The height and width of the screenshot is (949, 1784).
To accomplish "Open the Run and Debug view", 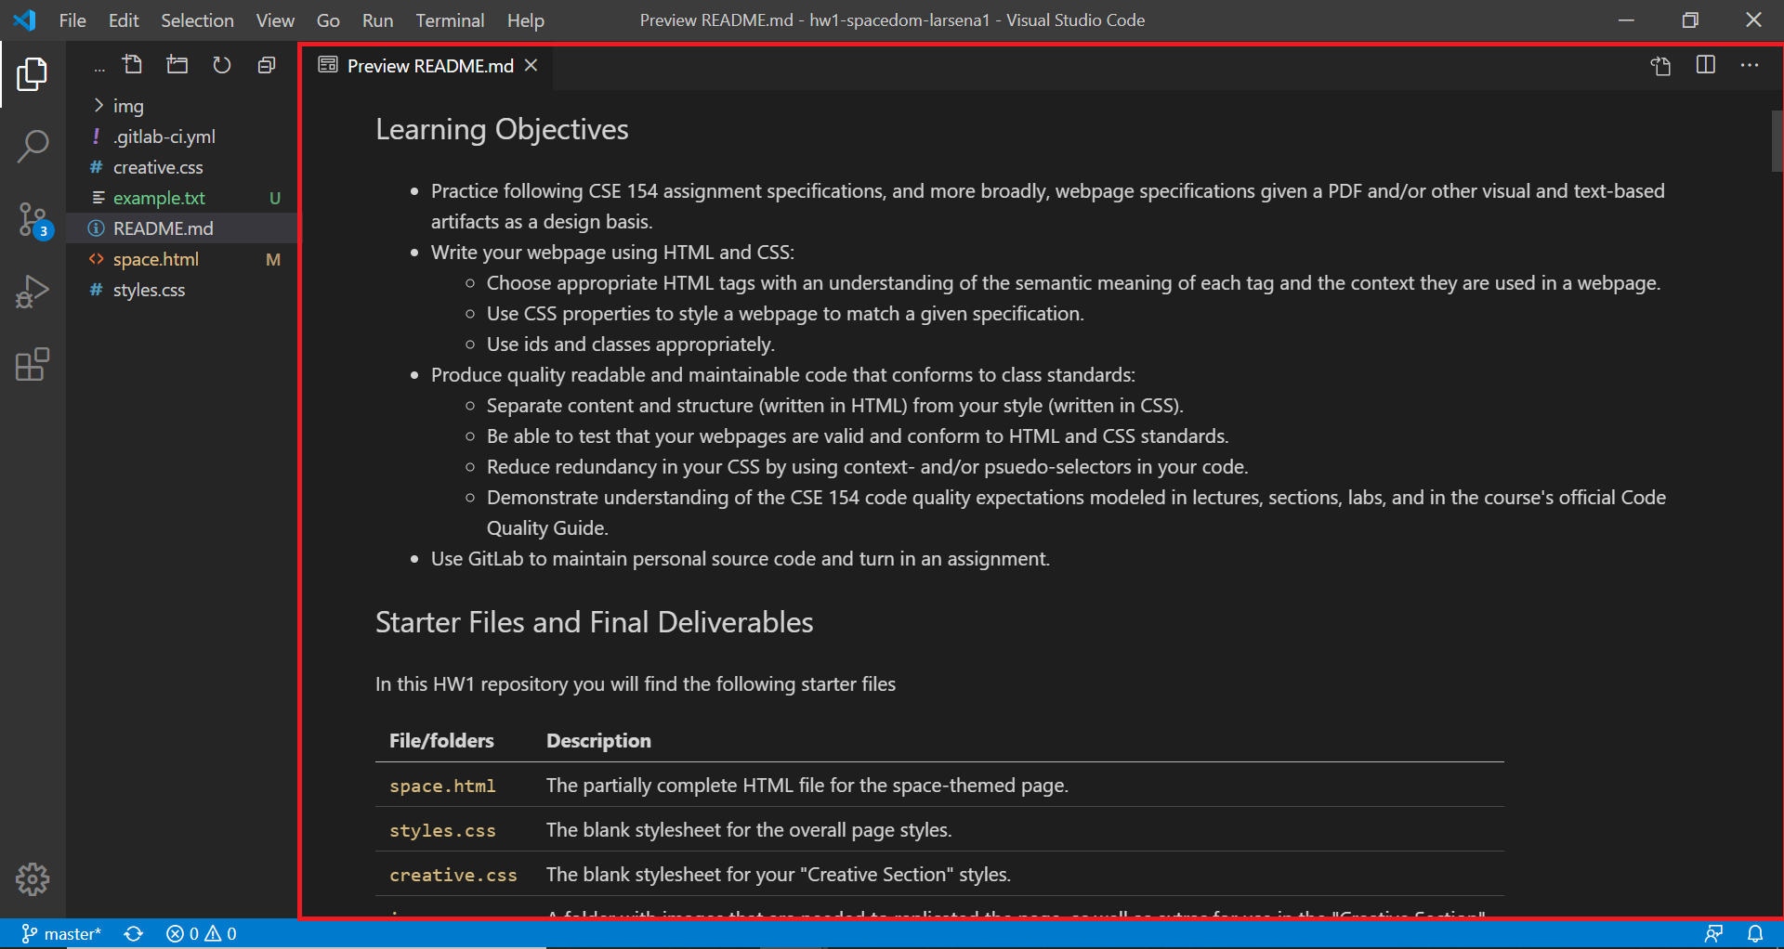I will [x=33, y=292].
